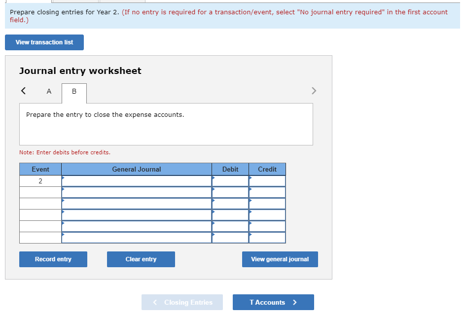Click the right chevron to view next entry
The image size is (466, 317).
(314, 91)
